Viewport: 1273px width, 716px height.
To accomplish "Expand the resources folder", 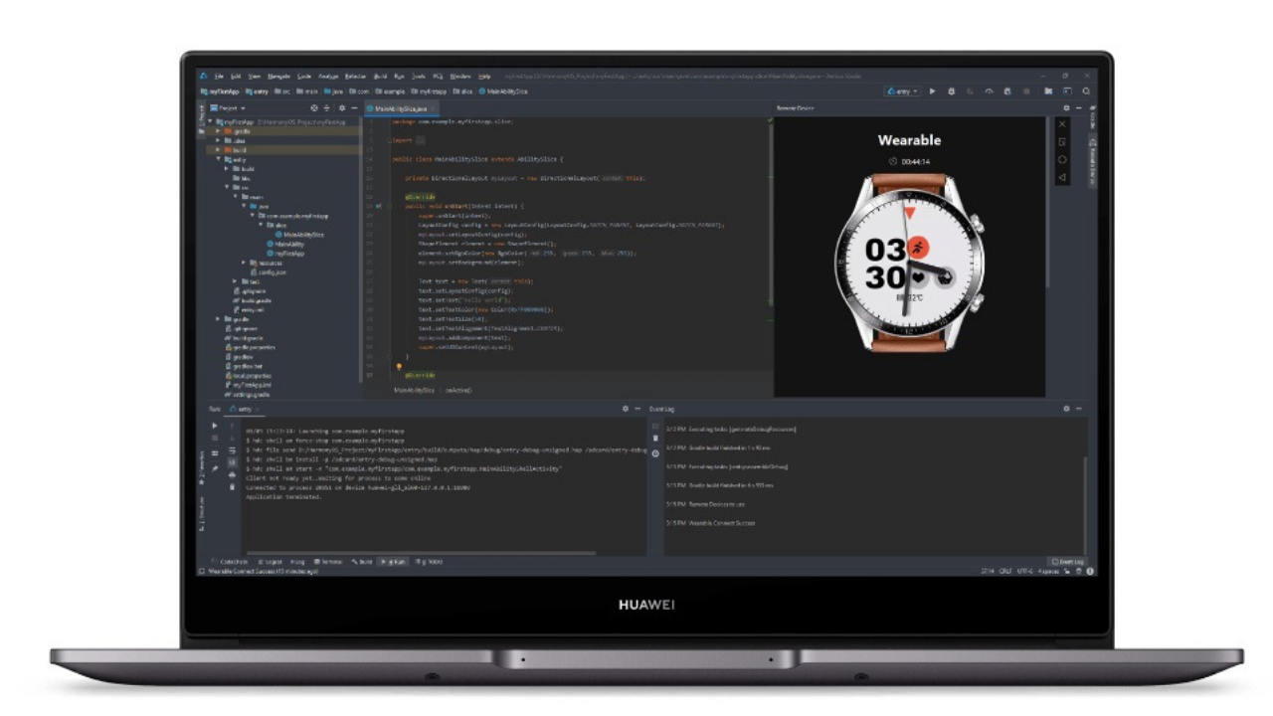I will pos(244,263).
